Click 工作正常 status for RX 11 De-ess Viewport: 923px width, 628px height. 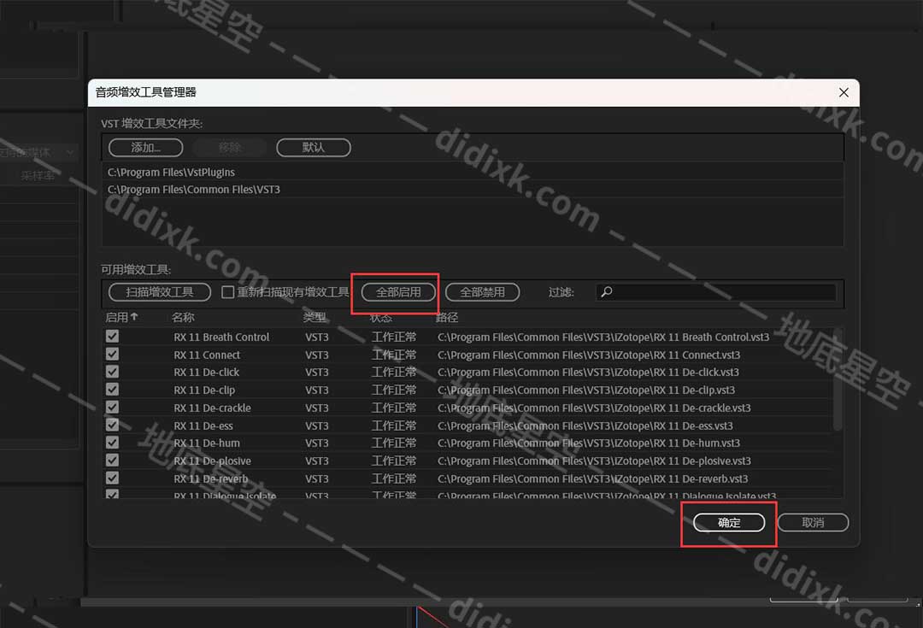394,426
